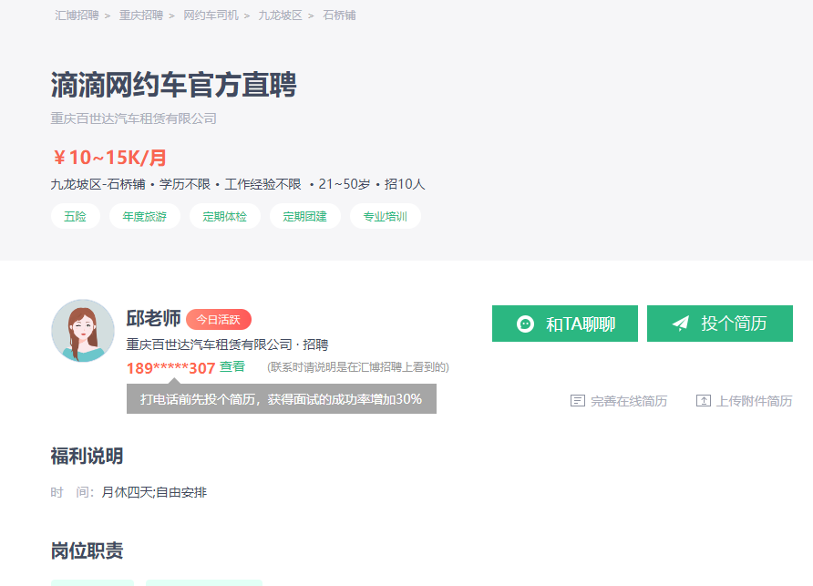Click the 联系时请说明是在汇博招聘上看到的 note
Screen dimensions: 813x586
pyautogui.click(x=358, y=367)
